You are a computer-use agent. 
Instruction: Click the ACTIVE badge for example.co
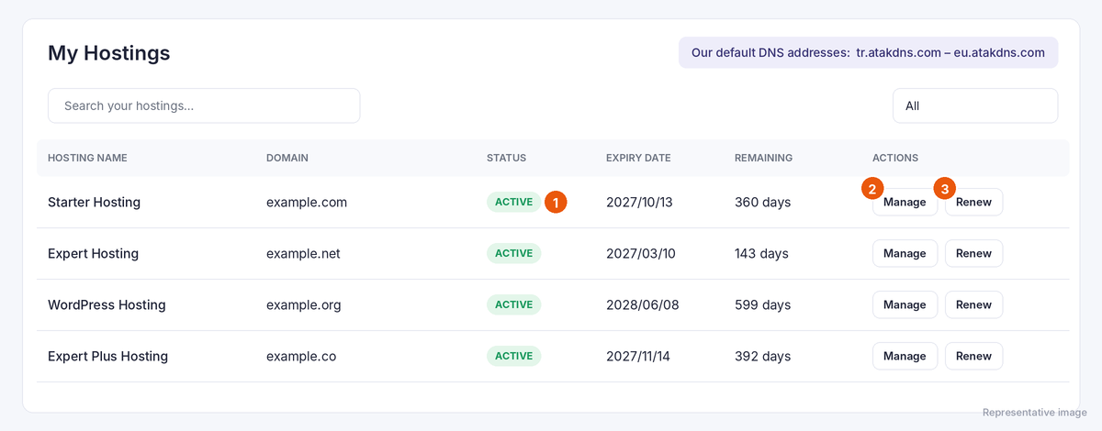coord(514,356)
